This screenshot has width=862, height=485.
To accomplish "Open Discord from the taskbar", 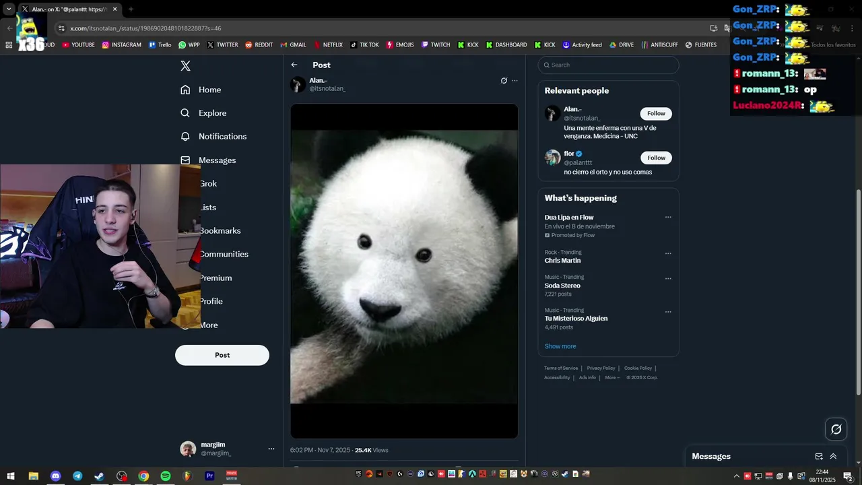I will coord(55,476).
